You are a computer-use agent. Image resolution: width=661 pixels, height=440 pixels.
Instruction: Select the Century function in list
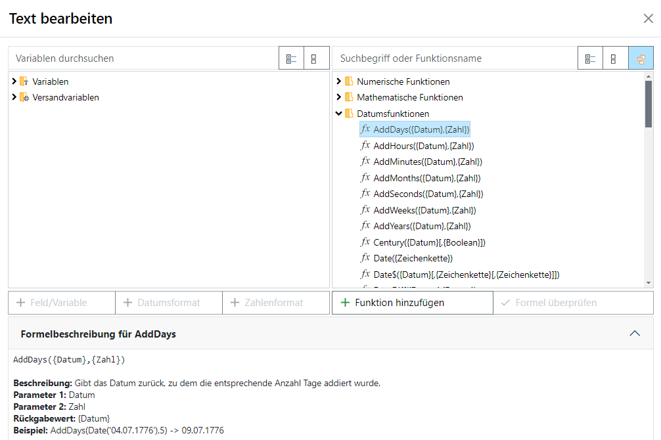[x=428, y=242]
